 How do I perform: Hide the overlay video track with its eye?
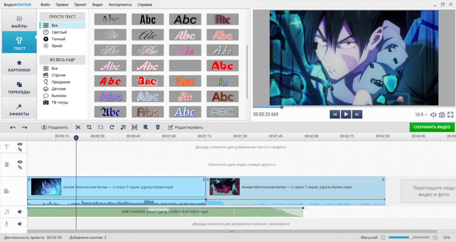point(20,162)
